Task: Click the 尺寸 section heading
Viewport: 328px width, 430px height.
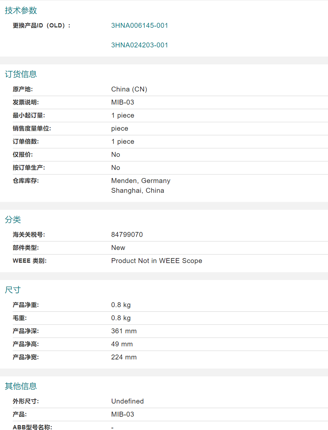Action: tap(13, 290)
